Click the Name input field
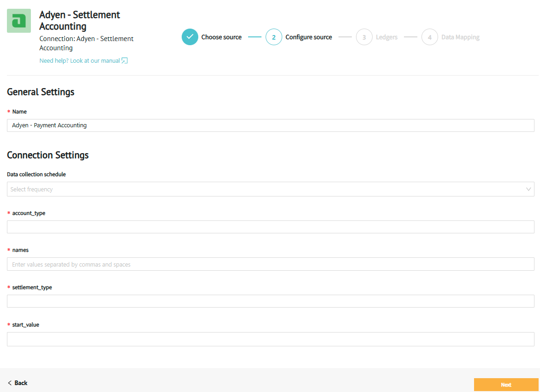540x392 pixels. (270, 125)
